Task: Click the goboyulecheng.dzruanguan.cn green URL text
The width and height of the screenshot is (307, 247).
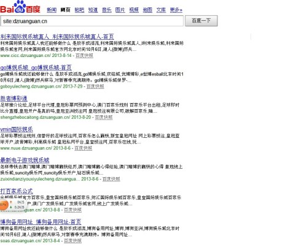Action: [31, 86]
